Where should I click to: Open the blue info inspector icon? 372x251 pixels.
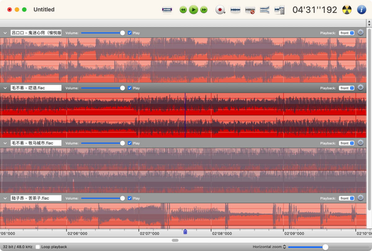pyautogui.click(x=361, y=10)
